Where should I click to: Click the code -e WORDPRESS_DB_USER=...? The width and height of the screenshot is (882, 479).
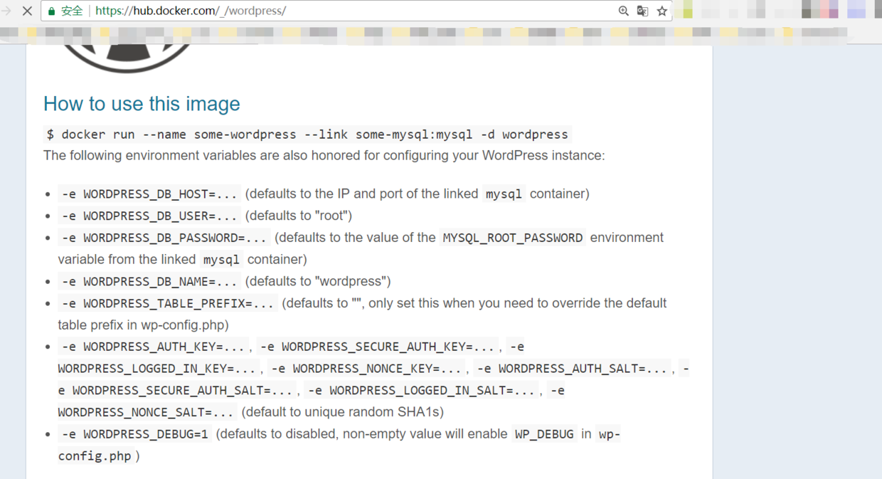point(149,216)
